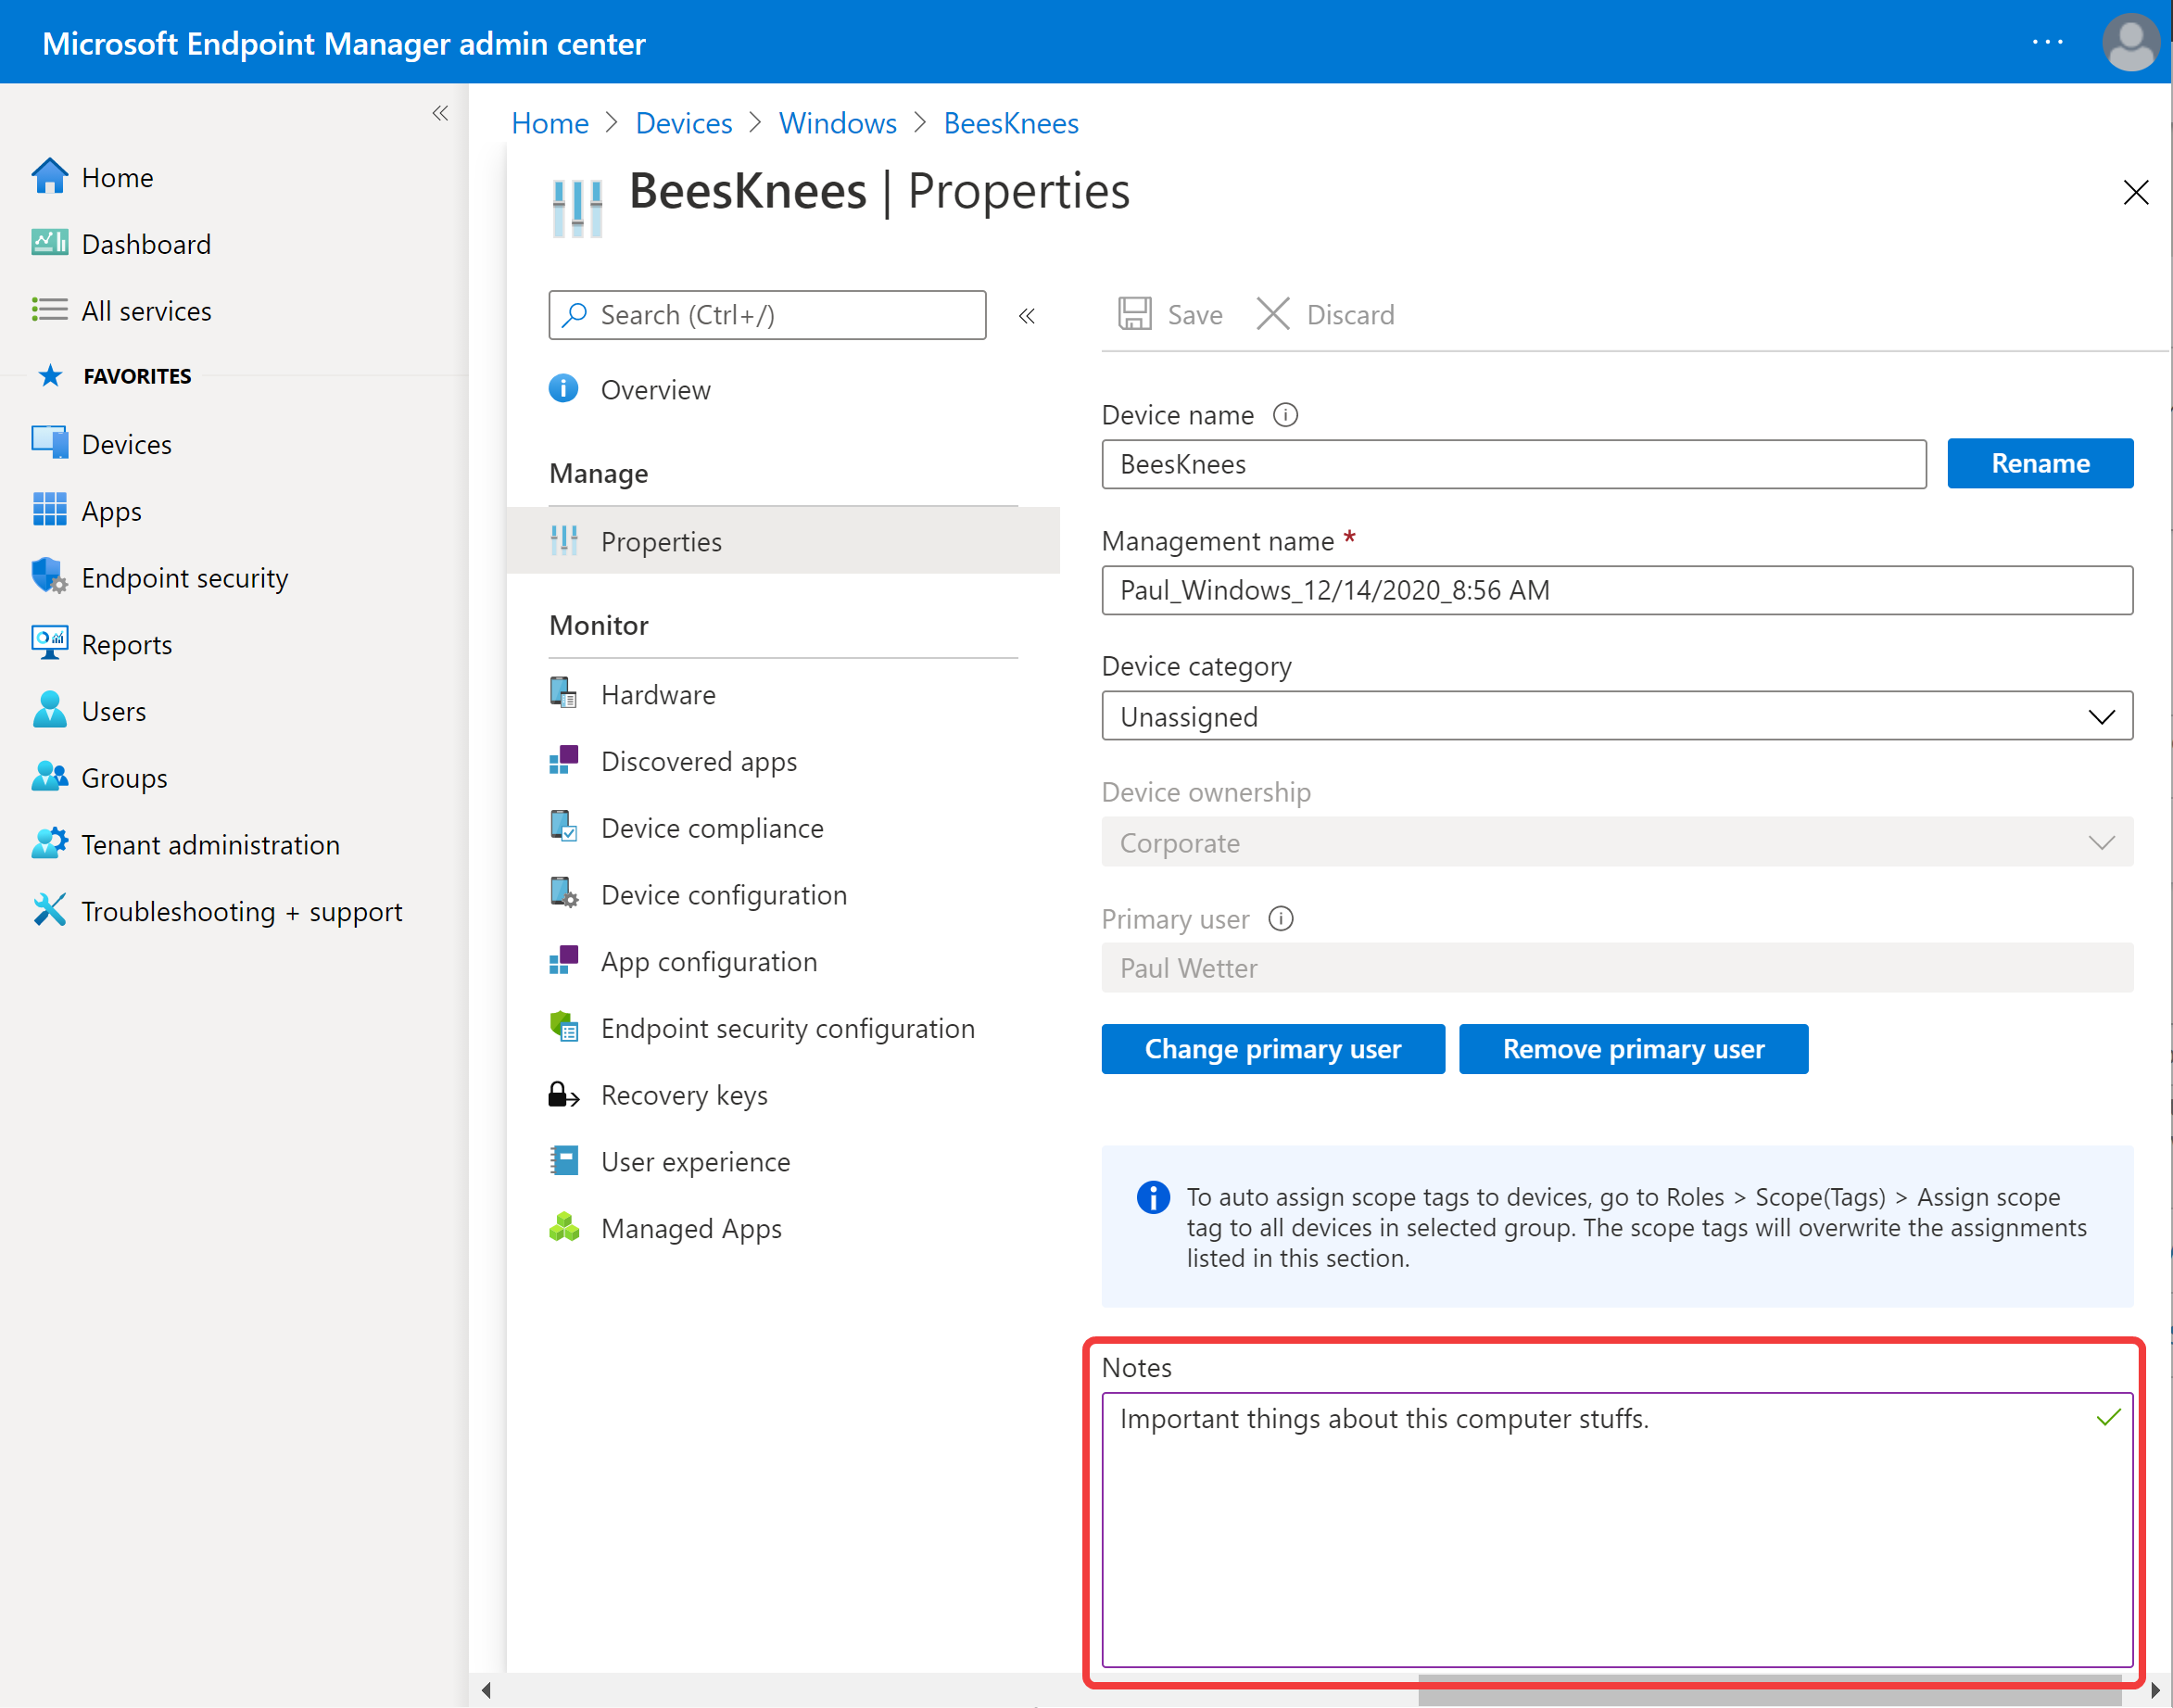Image resolution: width=2173 pixels, height=1708 pixels.
Task: Open the Device ownership dropdown
Action: tap(1616, 842)
